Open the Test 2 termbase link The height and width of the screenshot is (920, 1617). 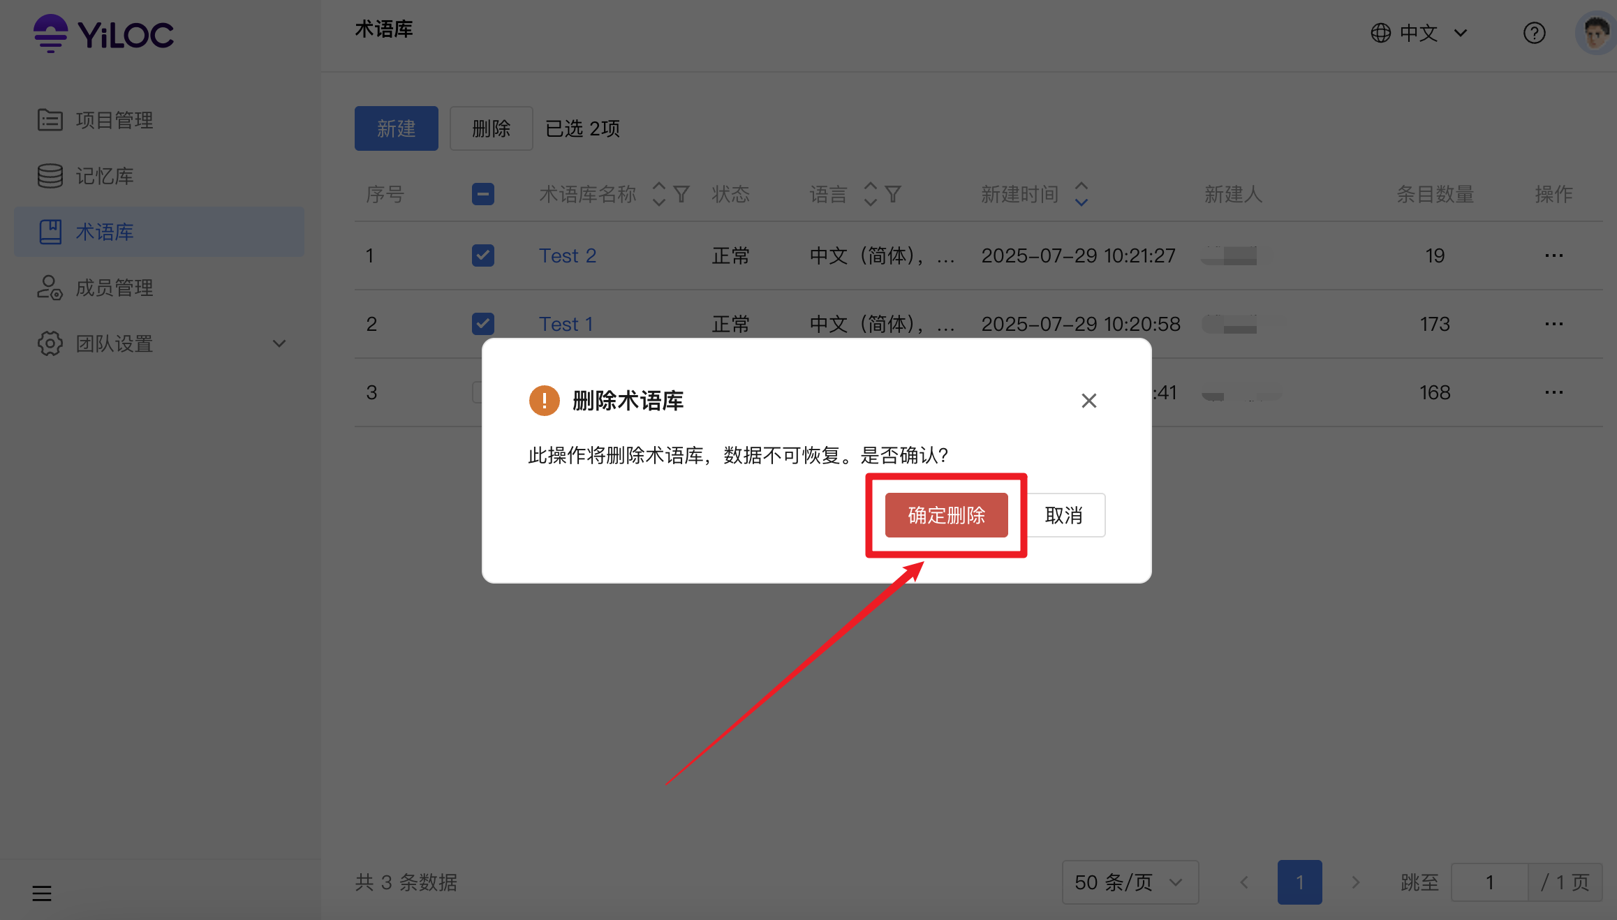click(568, 255)
